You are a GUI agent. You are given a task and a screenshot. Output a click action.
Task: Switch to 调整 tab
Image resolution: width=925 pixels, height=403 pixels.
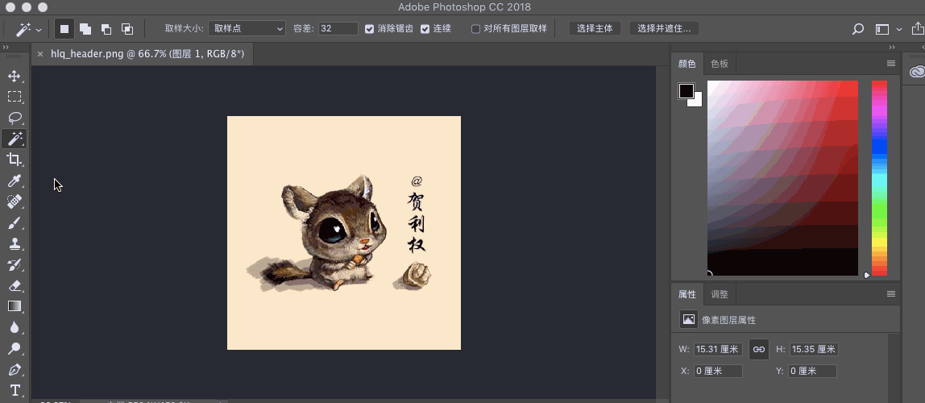point(720,294)
